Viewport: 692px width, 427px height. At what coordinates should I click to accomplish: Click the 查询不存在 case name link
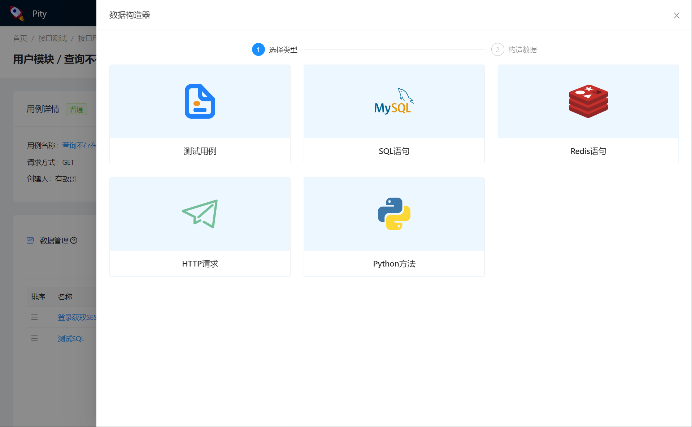79,145
